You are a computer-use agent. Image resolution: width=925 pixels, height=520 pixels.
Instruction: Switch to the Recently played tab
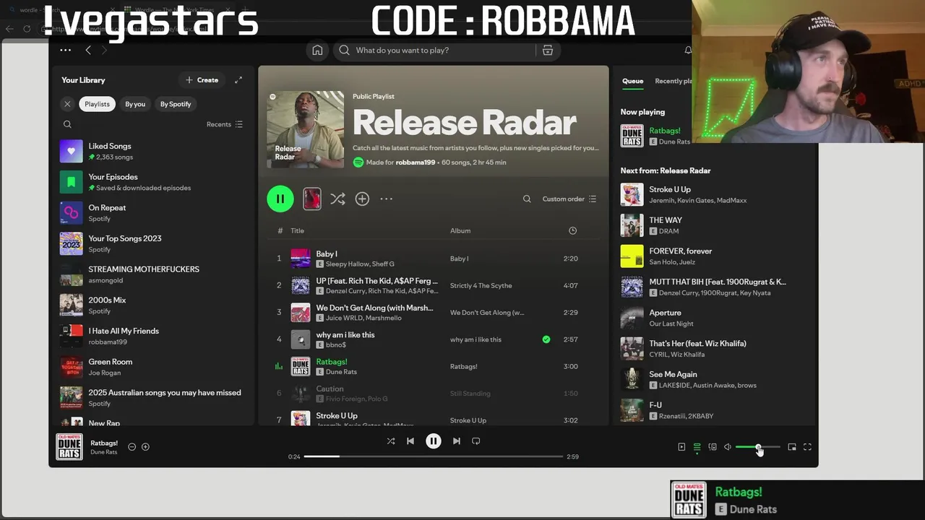tap(674, 81)
